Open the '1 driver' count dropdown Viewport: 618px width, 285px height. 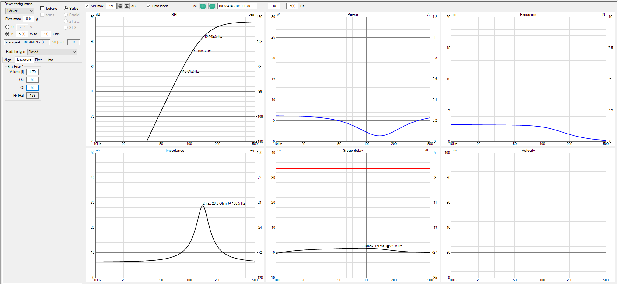[x=20, y=11]
